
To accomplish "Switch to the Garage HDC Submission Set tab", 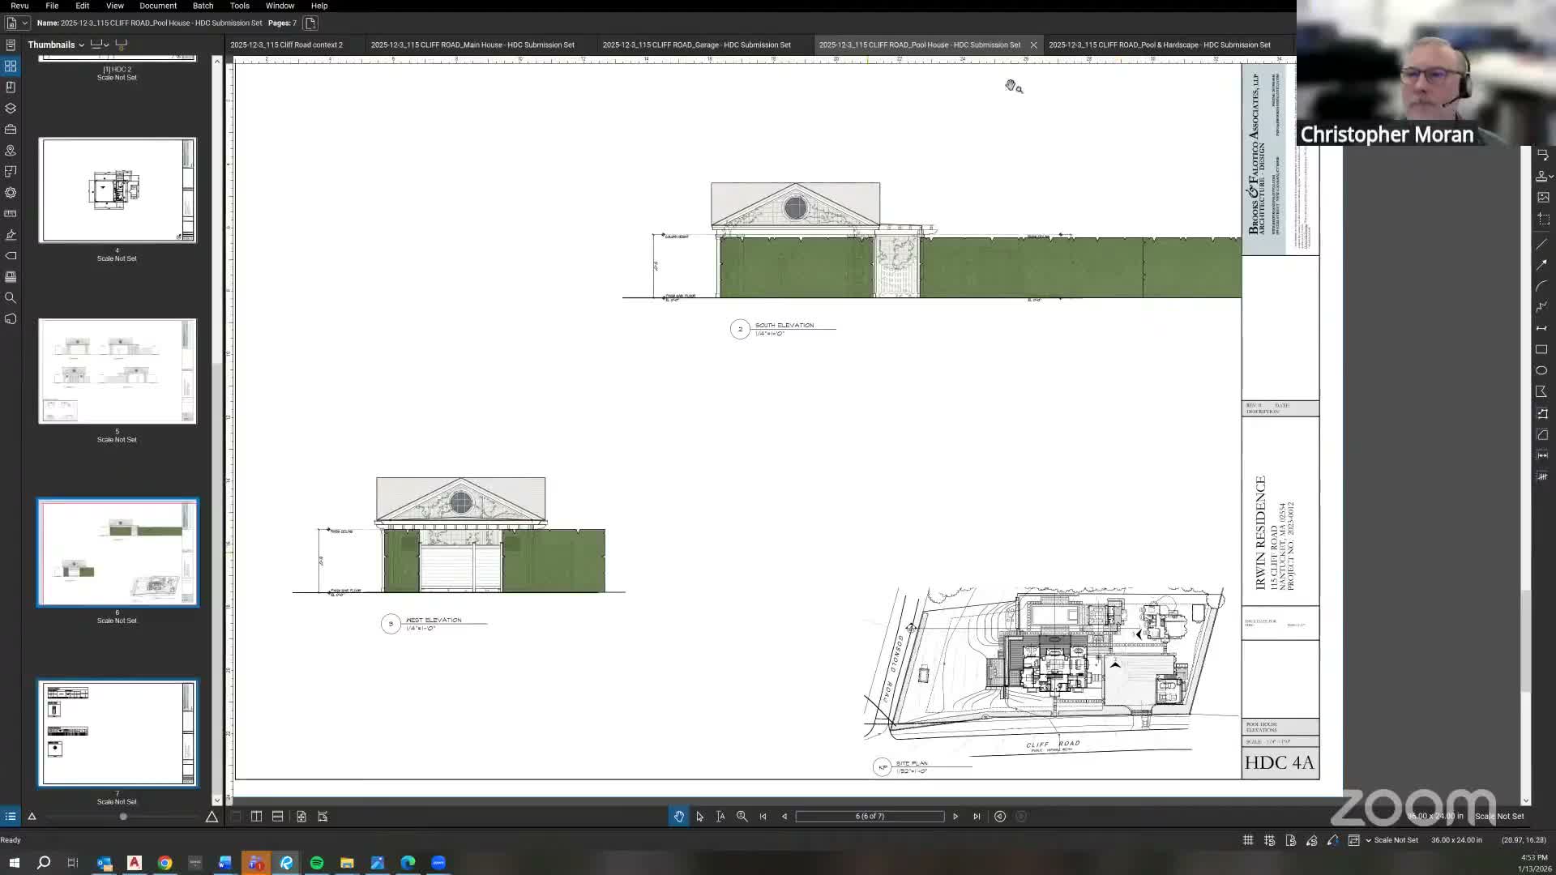I will 697,45.
